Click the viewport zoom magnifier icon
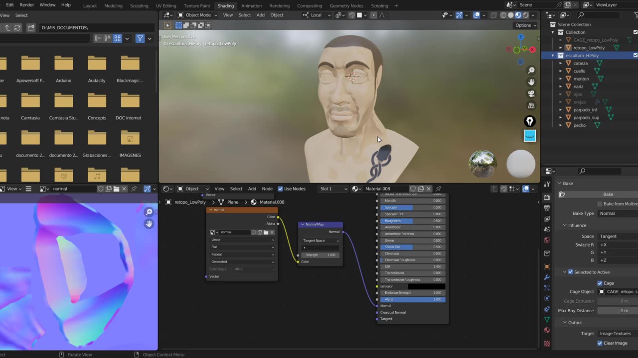 (x=531, y=71)
